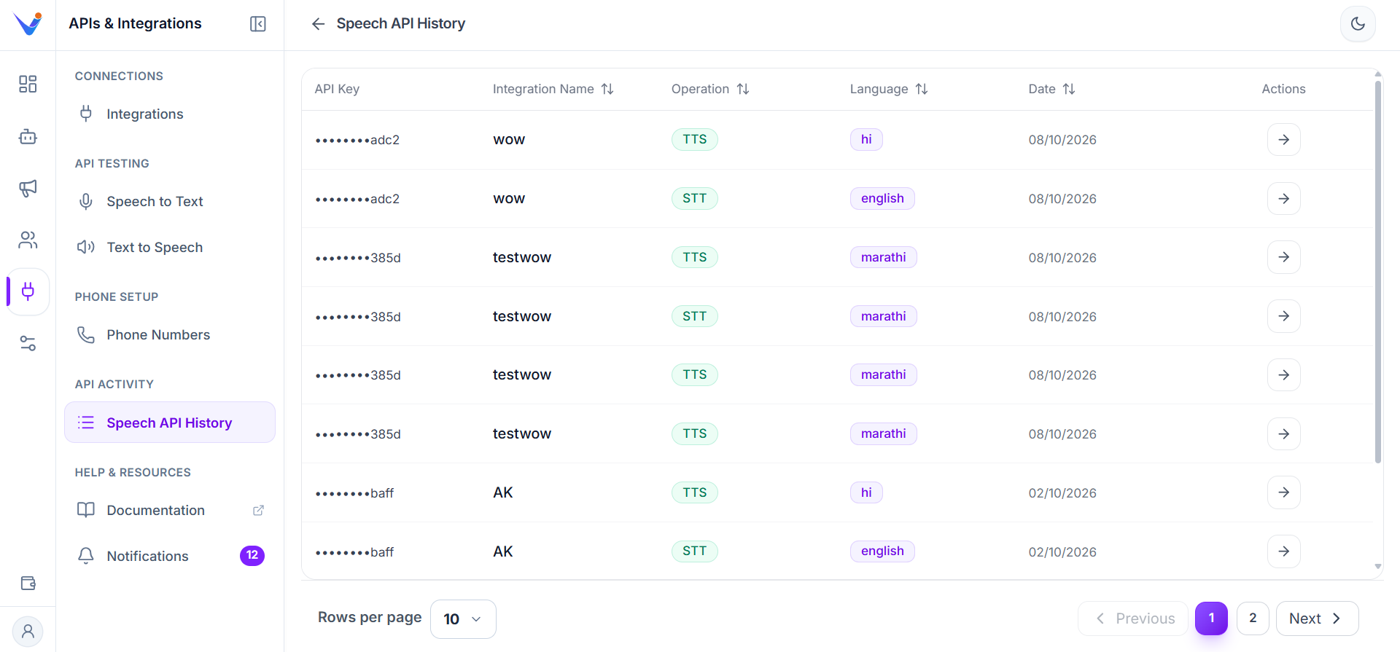Open the Rows per page dropdown

pos(463,619)
